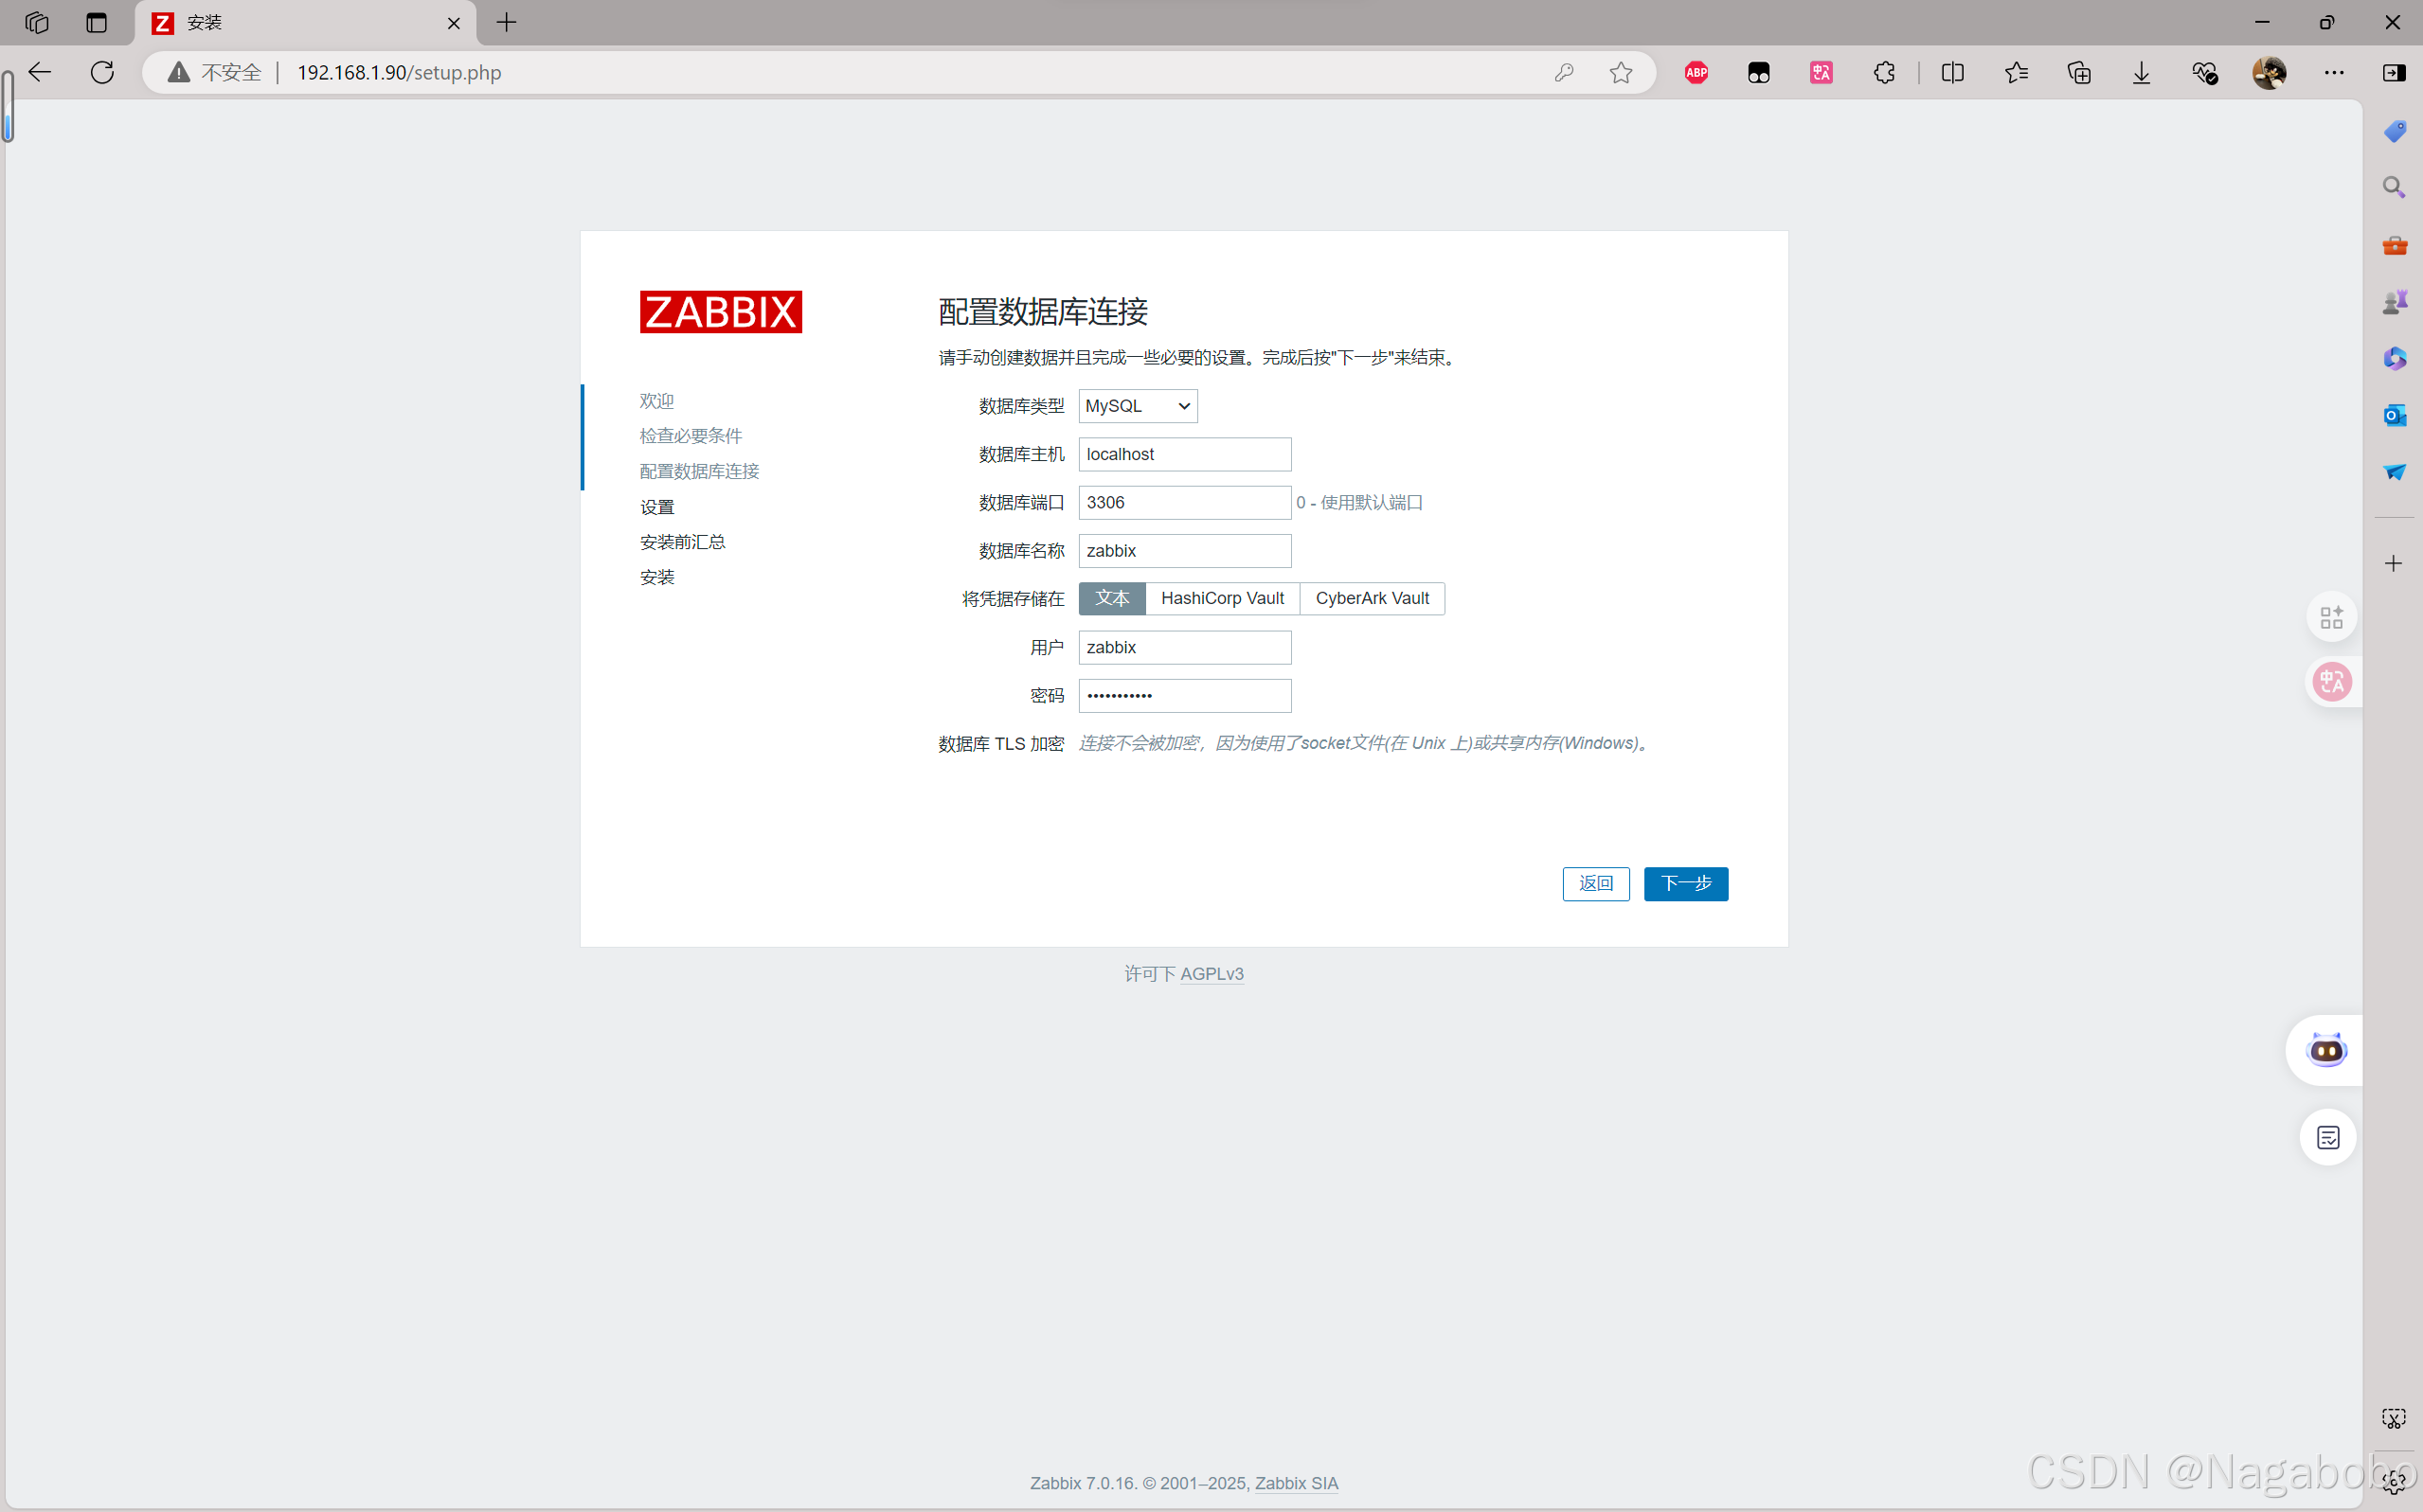Click the 数据库端口 input field
This screenshot has width=2423, height=1512.
(1183, 502)
